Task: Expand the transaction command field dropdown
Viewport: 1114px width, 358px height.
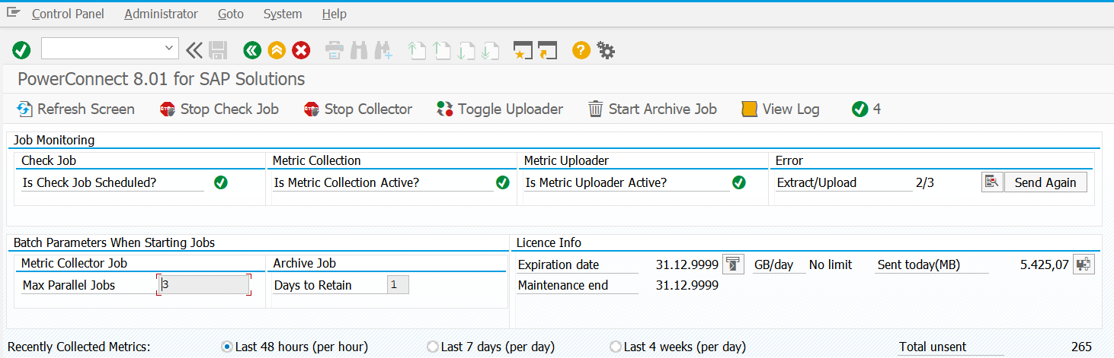Action: 169,49
